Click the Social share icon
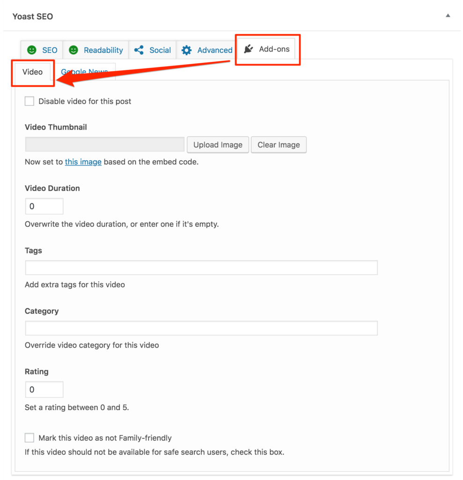463x480 pixels. click(x=139, y=50)
